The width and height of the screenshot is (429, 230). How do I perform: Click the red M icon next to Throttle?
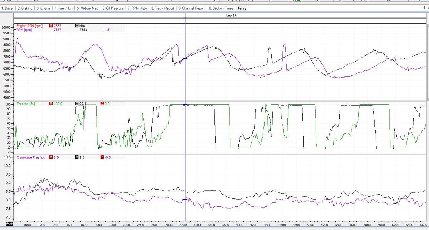[51, 104]
